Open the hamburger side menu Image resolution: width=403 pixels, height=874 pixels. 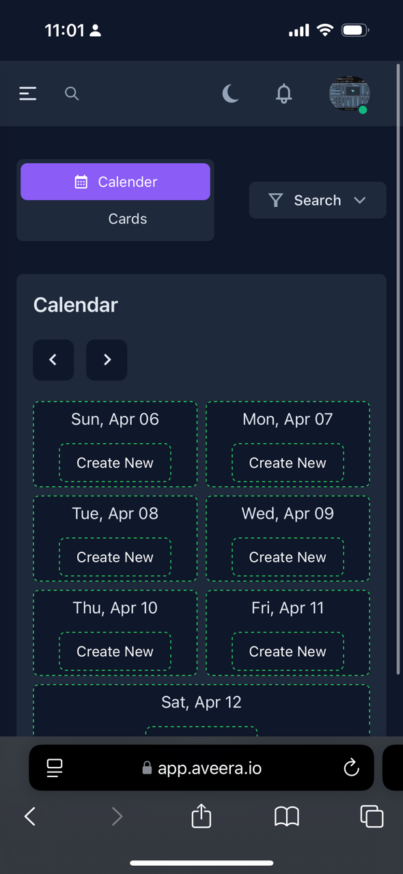tap(27, 94)
